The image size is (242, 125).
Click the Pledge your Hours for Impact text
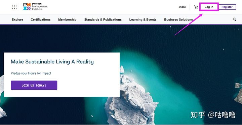[x=31, y=73]
